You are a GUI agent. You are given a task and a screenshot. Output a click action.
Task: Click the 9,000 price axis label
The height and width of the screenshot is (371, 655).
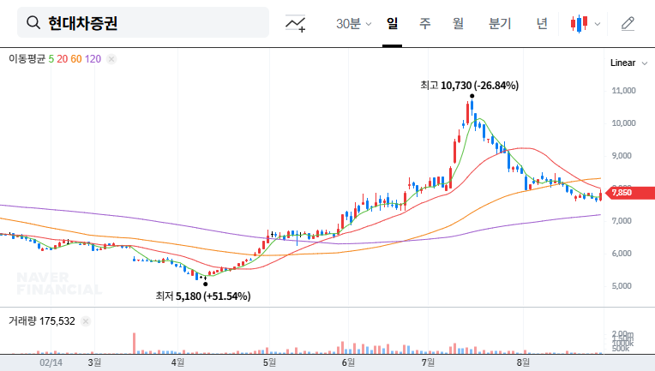point(623,156)
